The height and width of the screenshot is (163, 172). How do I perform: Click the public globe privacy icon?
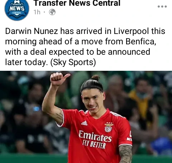tap(52, 12)
